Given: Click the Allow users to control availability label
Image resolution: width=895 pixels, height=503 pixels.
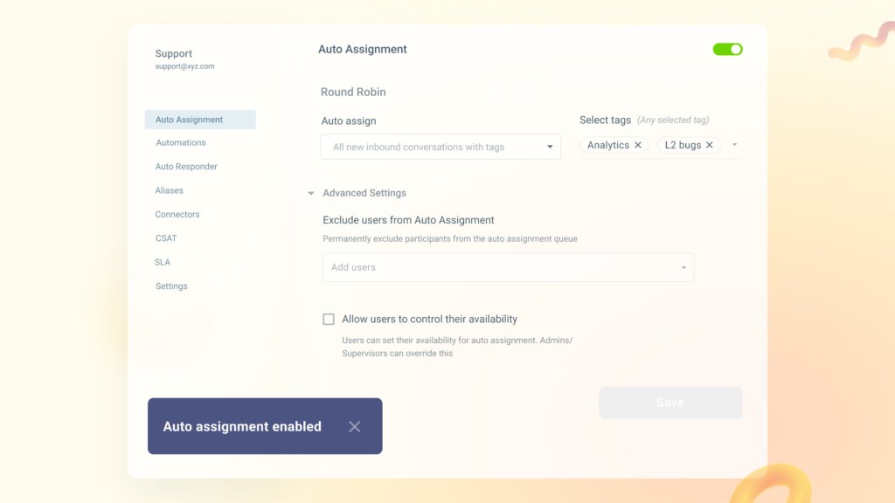Looking at the screenshot, I should [430, 320].
